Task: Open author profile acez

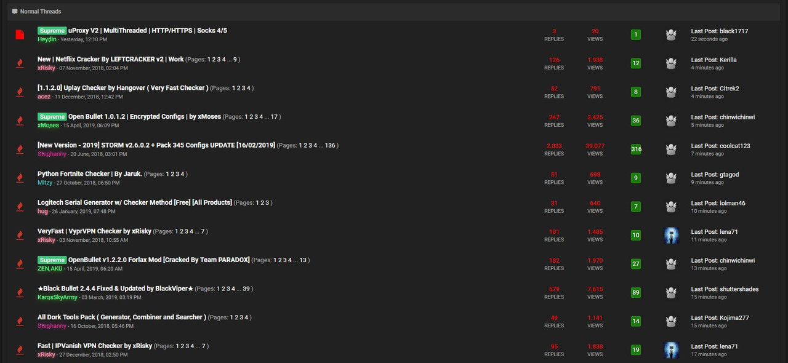Action: click(x=44, y=97)
